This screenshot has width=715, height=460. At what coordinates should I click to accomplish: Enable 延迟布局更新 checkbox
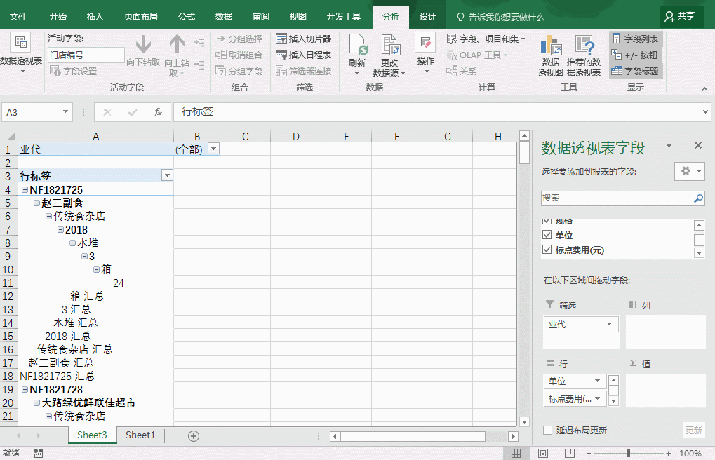click(x=548, y=430)
